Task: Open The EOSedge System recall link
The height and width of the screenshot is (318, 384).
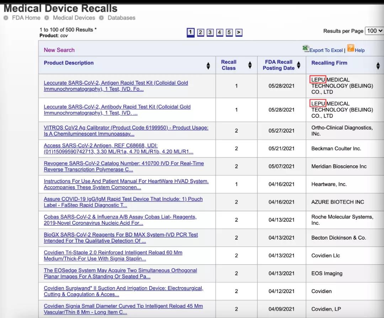Action: [x=120, y=273]
